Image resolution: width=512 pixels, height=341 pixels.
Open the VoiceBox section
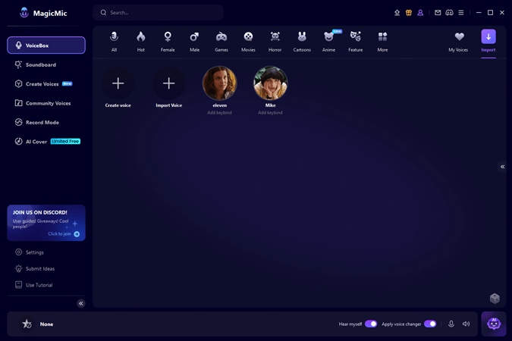[x=46, y=45]
